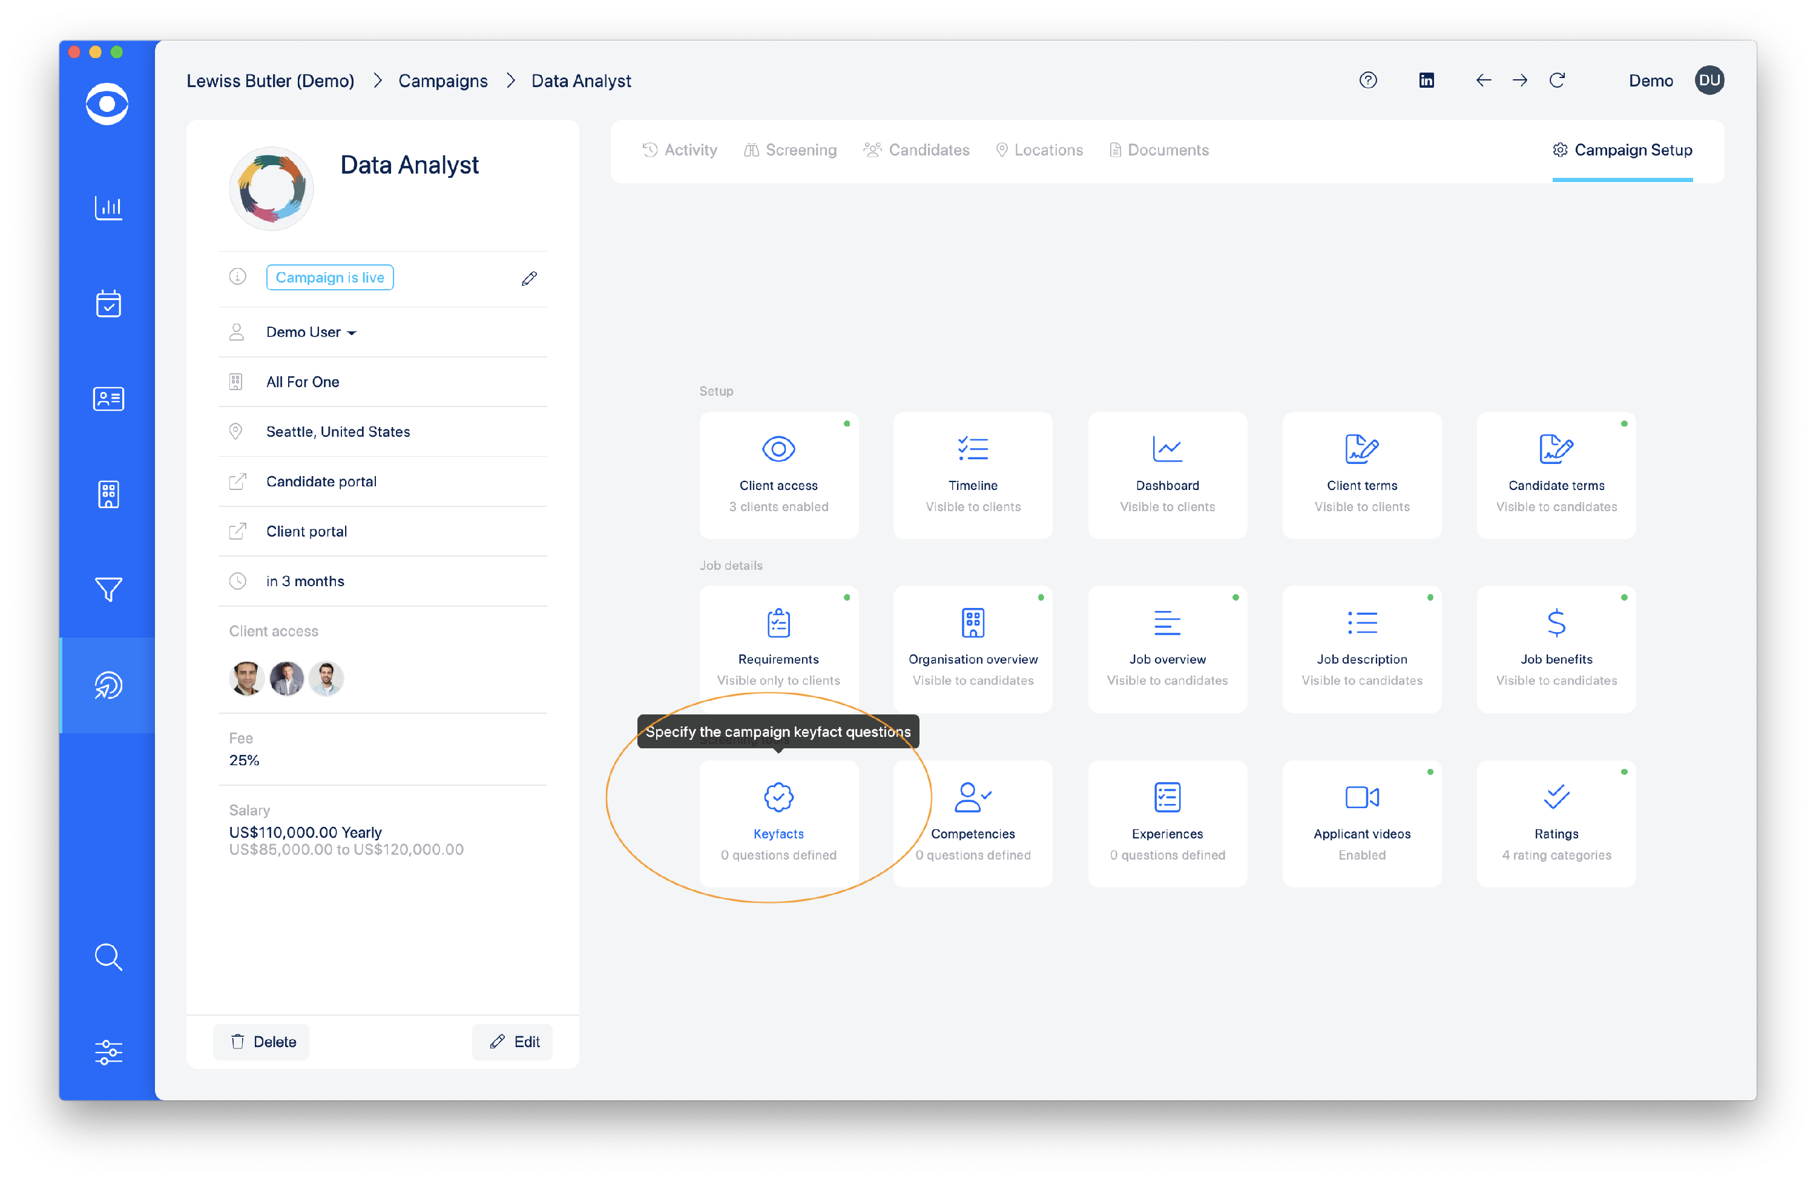Click the funnel filter sidebar icon
Screen dimensions: 1816x1179
108,589
